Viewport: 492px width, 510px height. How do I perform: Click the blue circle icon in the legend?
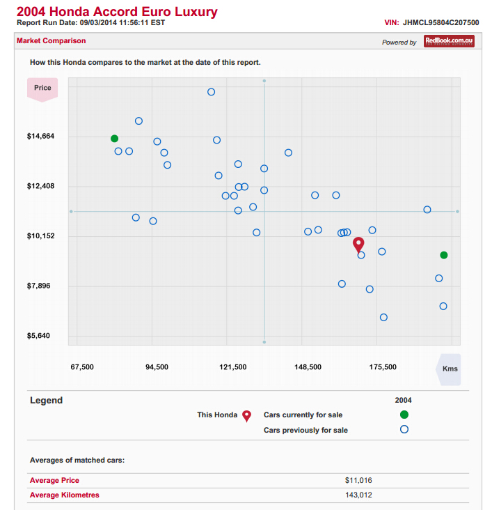(x=404, y=430)
